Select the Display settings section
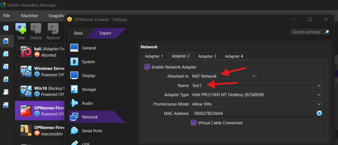The height and width of the screenshot is (145, 338). (x=88, y=76)
